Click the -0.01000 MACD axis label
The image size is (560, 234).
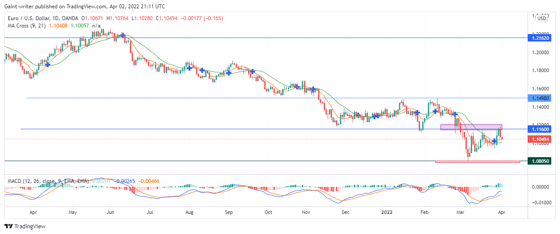pos(539,203)
